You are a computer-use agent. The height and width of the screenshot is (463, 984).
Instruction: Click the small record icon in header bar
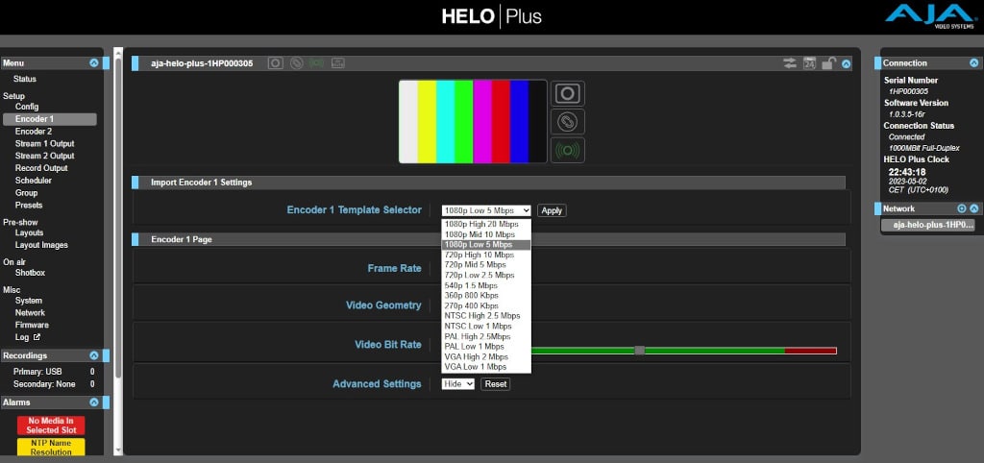tap(276, 63)
